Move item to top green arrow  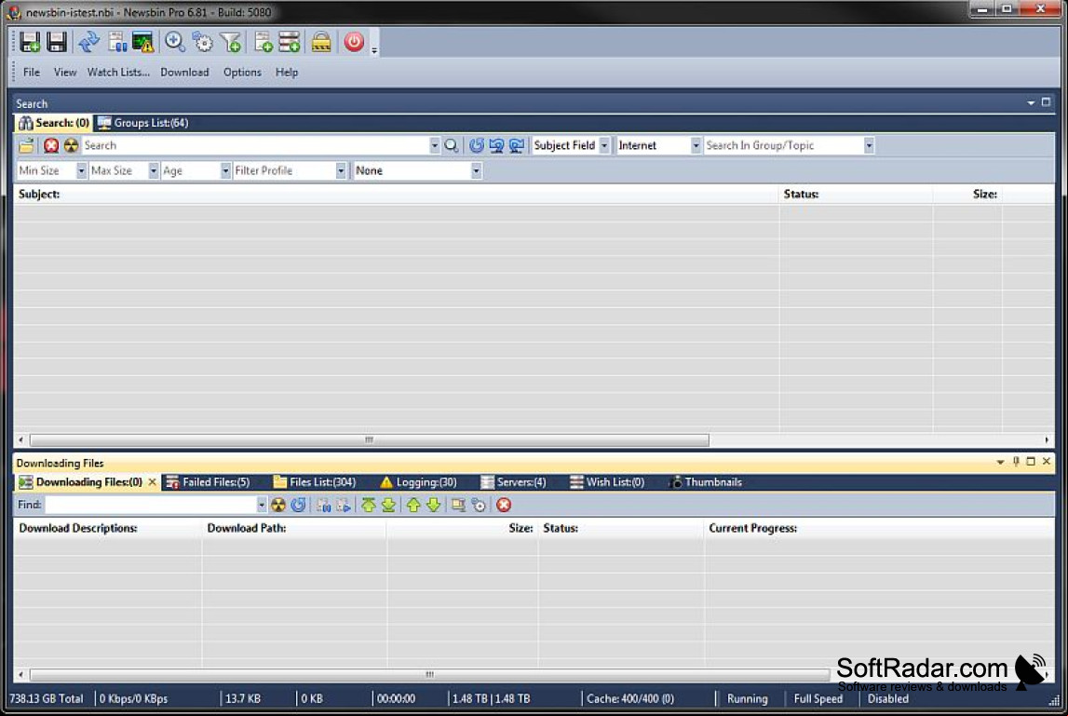point(369,505)
